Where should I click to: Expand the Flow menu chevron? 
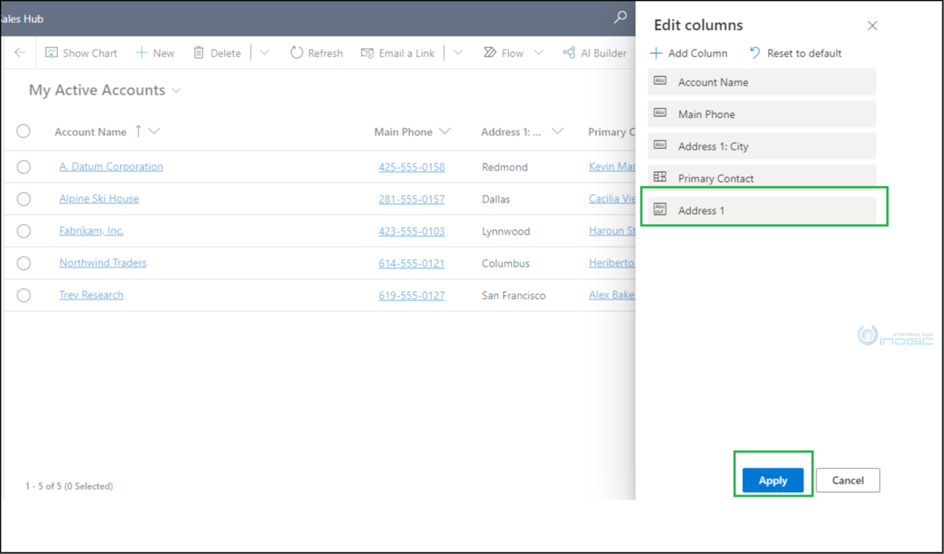point(539,53)
